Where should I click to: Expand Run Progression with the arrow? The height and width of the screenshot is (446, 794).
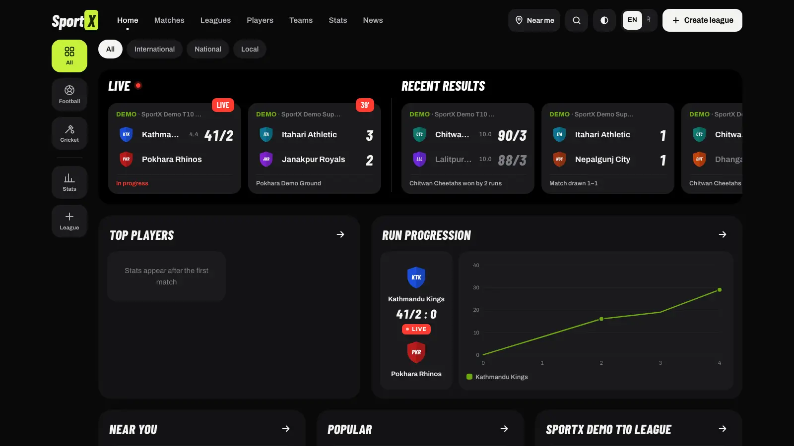coord(723,234)
